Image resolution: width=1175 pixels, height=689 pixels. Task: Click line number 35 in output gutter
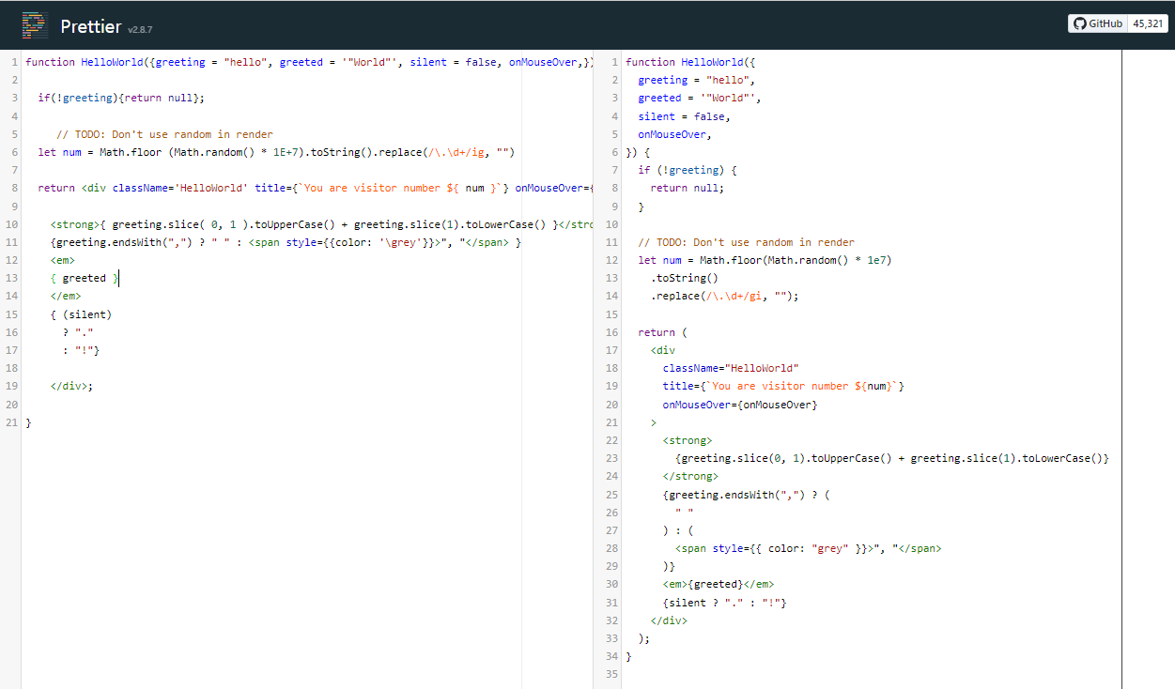pyautogui.click(x=612, y=674)
